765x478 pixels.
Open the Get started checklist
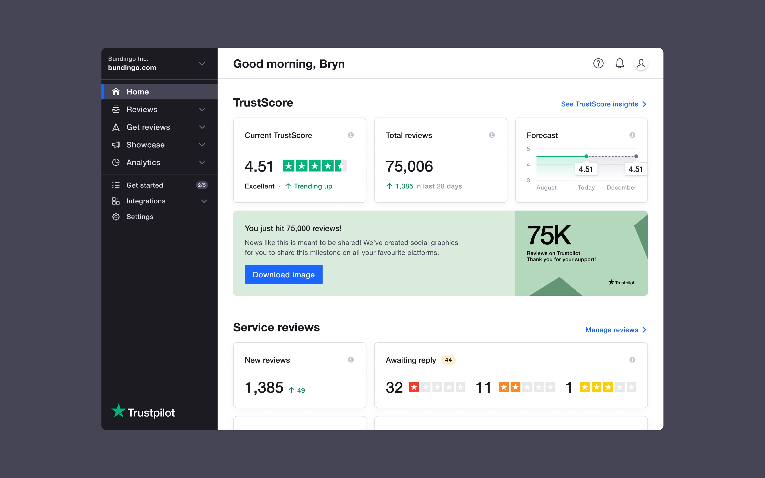coord(145,185)
